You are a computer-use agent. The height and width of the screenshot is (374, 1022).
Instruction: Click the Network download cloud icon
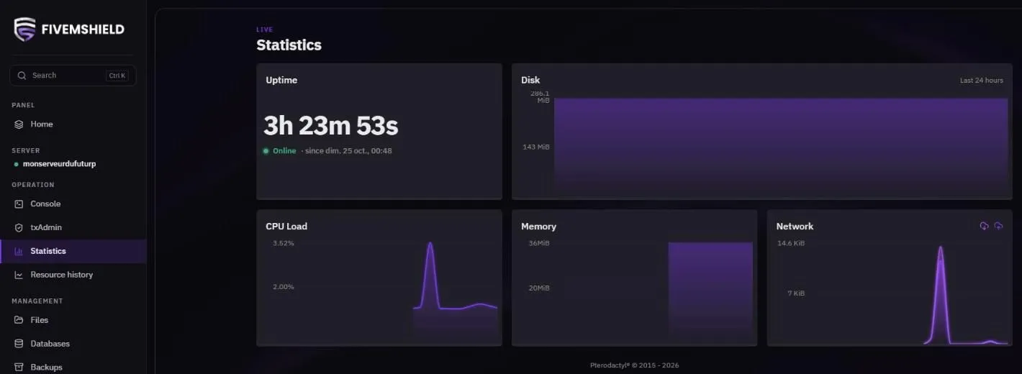click(984, 226)
